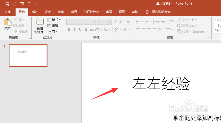This screenshot has width=221, height=123.
Task: Click the character spacing AV icon
Action: (97, 30)
